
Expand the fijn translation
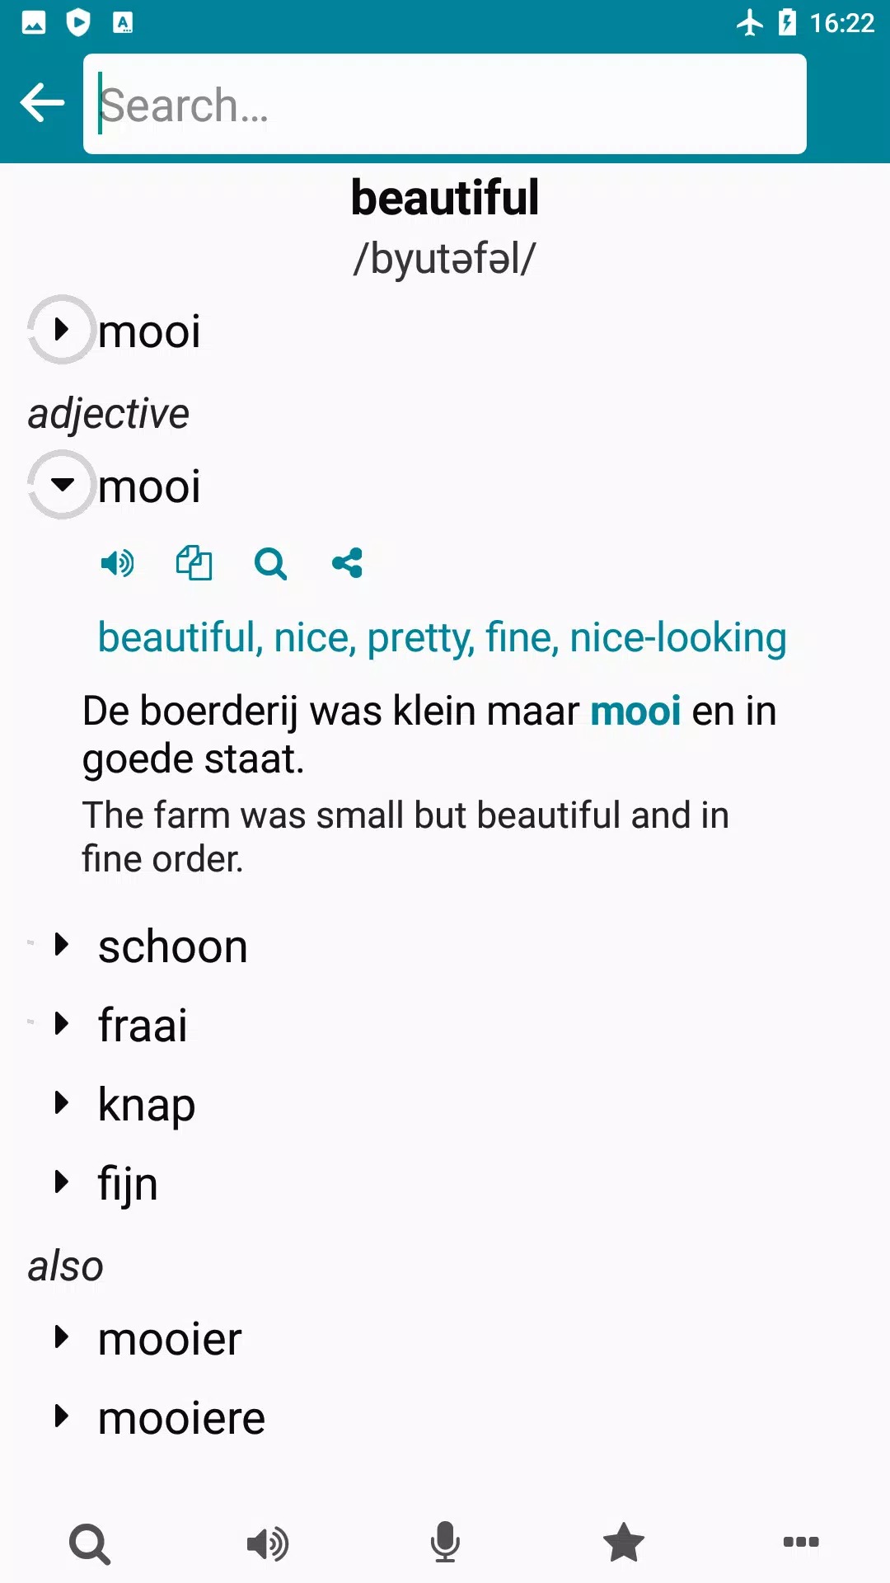click(x=62, y=1182)
